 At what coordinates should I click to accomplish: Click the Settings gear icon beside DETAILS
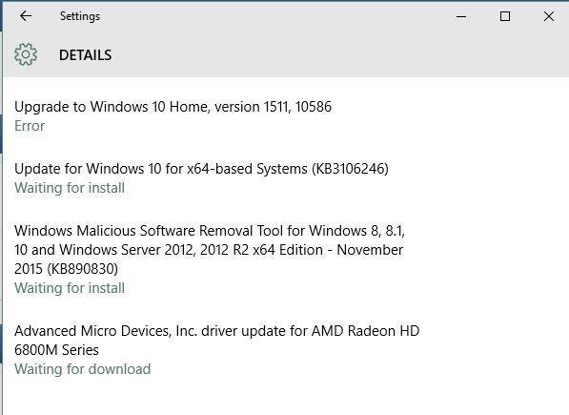26,54
